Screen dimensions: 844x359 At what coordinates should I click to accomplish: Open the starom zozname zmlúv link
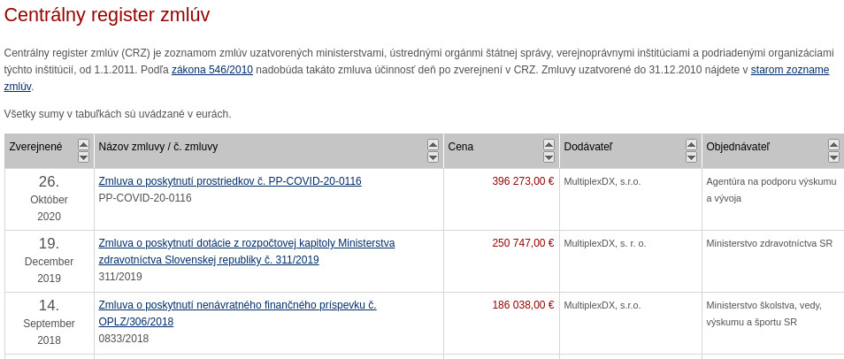[x=789, y=70]
